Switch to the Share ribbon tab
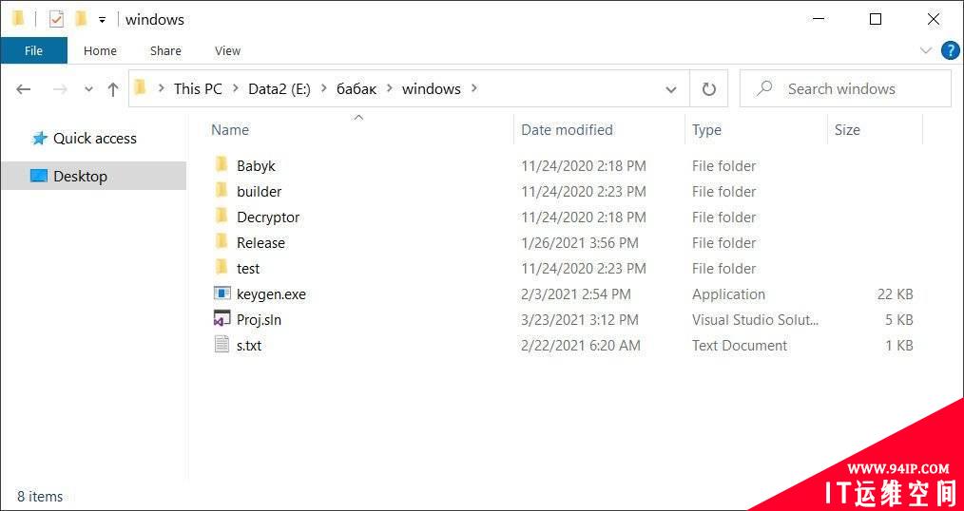This screenshot has height=511, width=964. coord(165,51)
